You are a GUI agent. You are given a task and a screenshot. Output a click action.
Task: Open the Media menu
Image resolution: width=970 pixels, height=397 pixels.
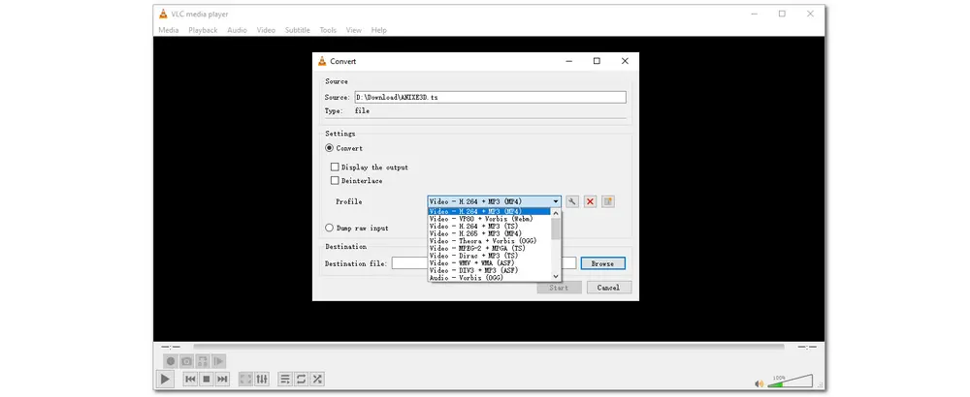(x=168, y=30)
